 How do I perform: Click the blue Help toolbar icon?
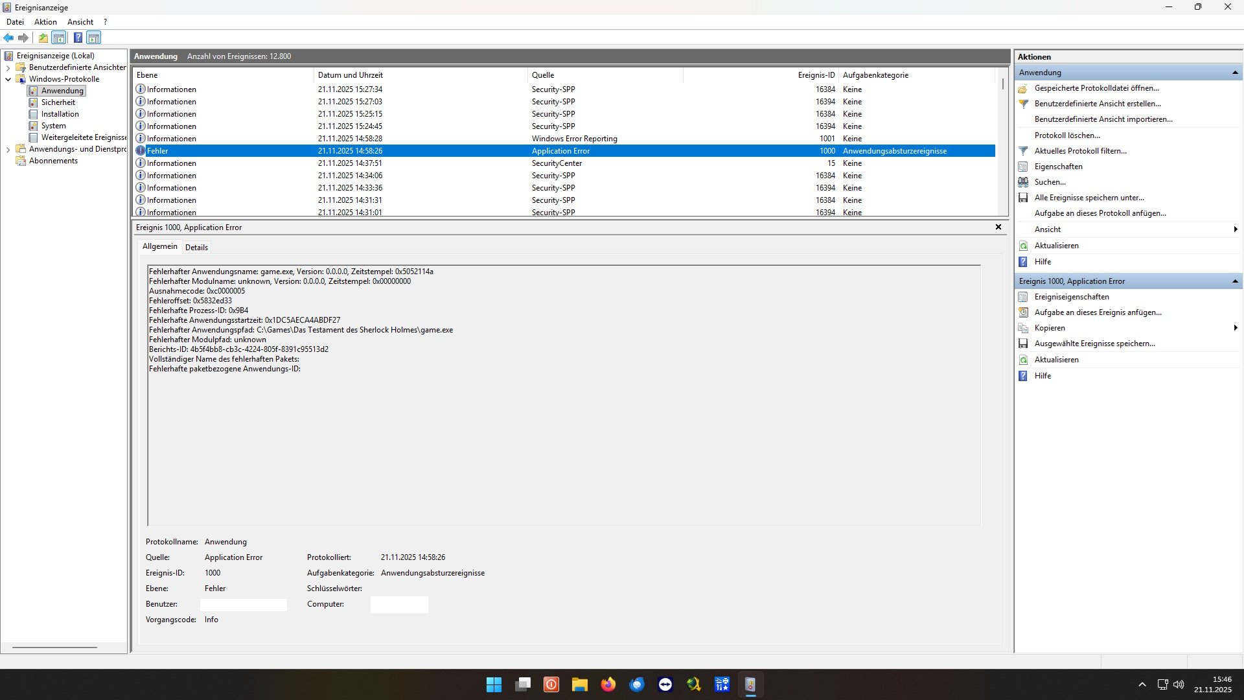[x=78, y=38]
